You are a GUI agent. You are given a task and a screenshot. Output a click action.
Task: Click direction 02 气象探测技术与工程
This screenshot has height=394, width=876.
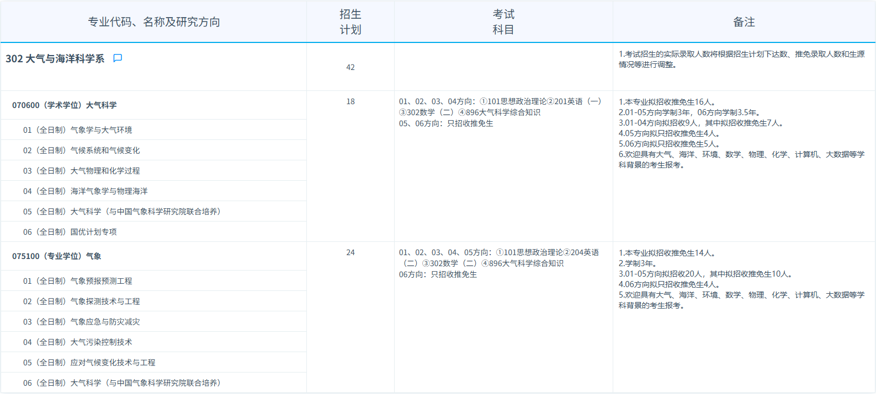coord(81,301)
